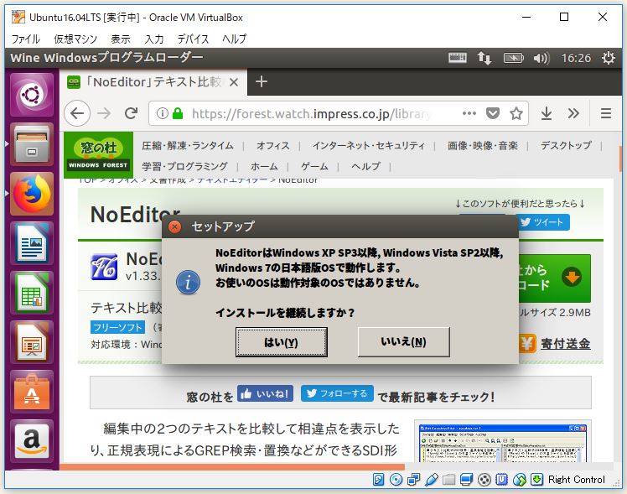
Task: Open system power gear menu
Action: (x=609, y=59)
